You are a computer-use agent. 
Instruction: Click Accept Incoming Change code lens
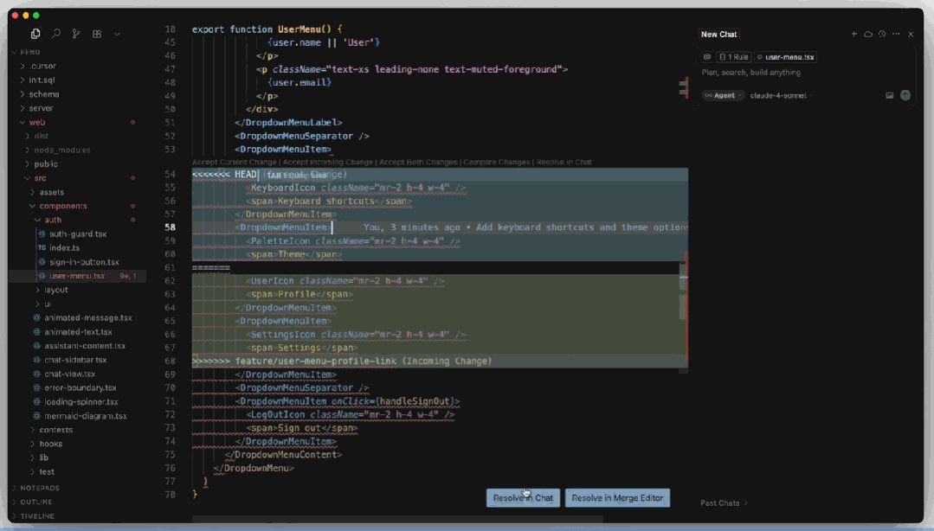pos(327,162)
